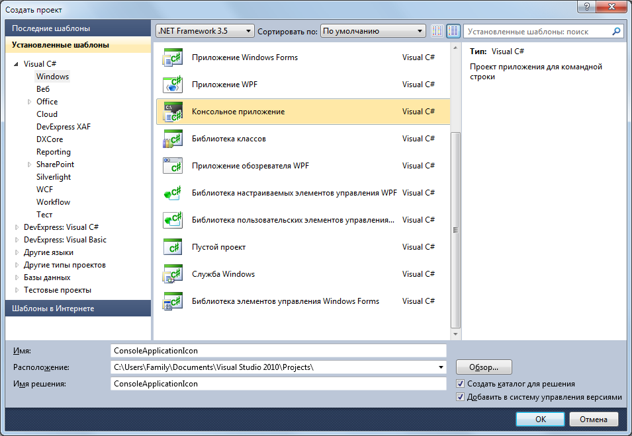Toggle Добавить в систему управления версиями checkbox
Viewport: 632px width, 436px height.
pos(460,397)
